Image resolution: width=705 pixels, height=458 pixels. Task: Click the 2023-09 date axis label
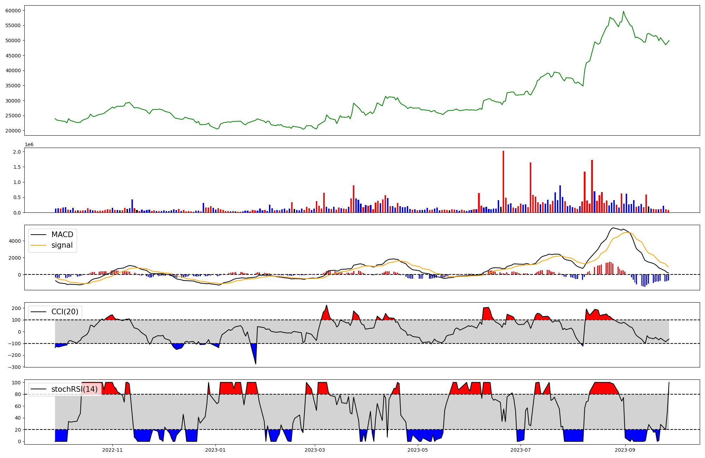625,450
